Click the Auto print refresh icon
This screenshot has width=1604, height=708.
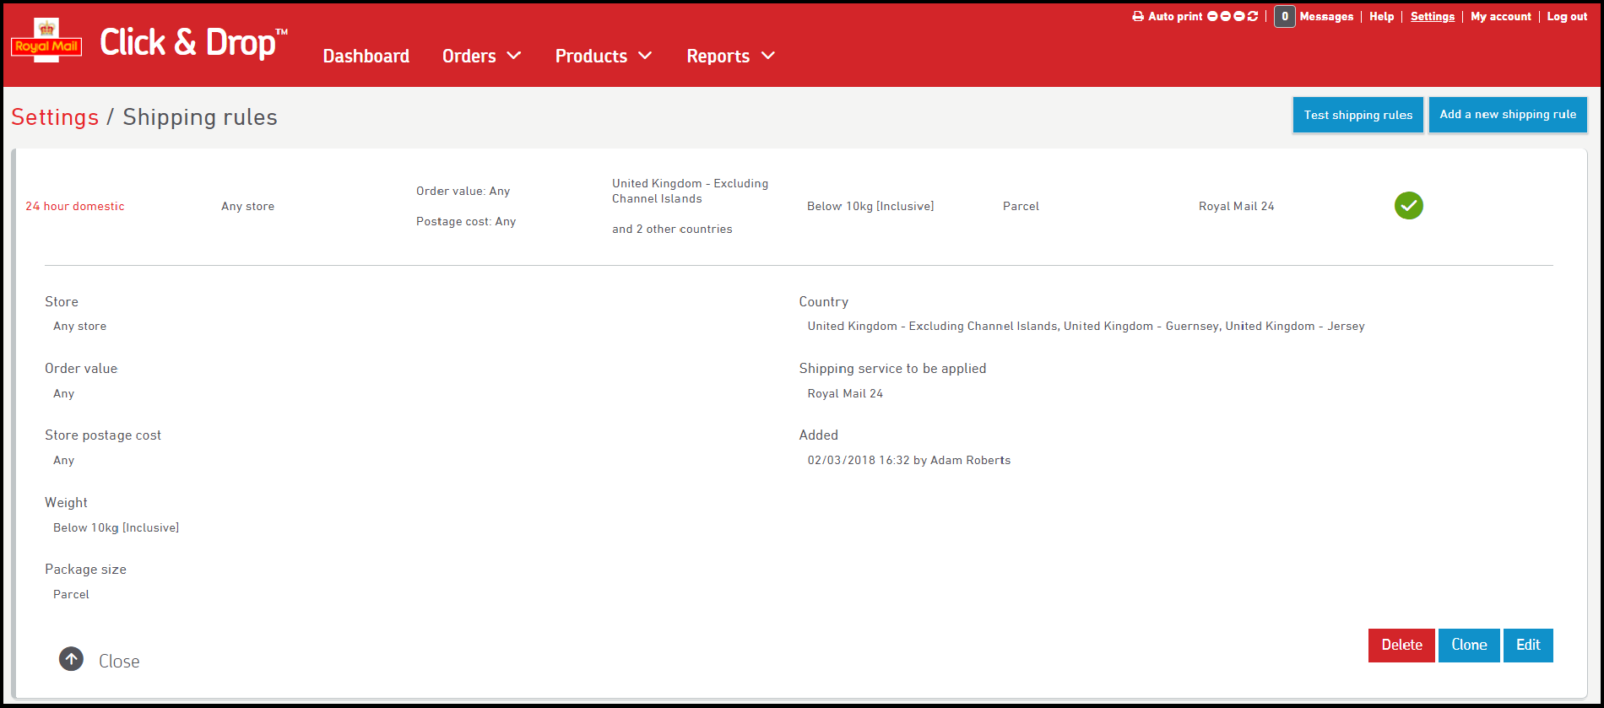[x=1253, y=16]
